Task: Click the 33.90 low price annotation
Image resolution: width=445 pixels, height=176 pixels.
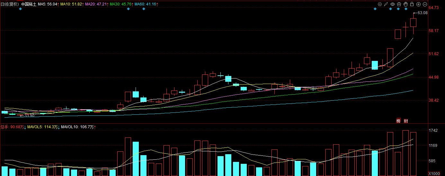Action: [x=29, y=115]
